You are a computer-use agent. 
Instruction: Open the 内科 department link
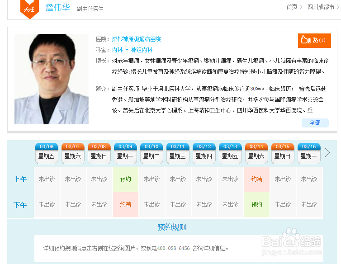pyautogui.click(x=118, y=50)
